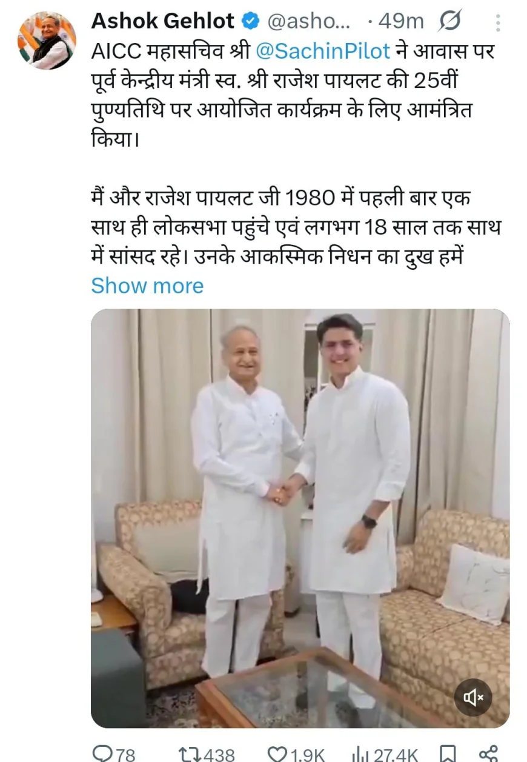The width and height of the screenshot is (527, 762).
Task: Click the Grok icon beside the timestamp
Action: pos(449,21)
